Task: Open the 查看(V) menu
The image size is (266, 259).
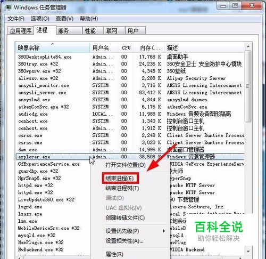Action: (x=64, y=19)
